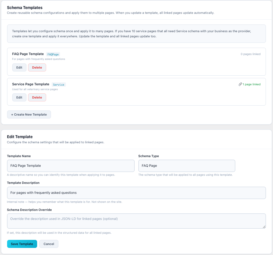
Task: Click the Create New Template button
Action: 29,114
